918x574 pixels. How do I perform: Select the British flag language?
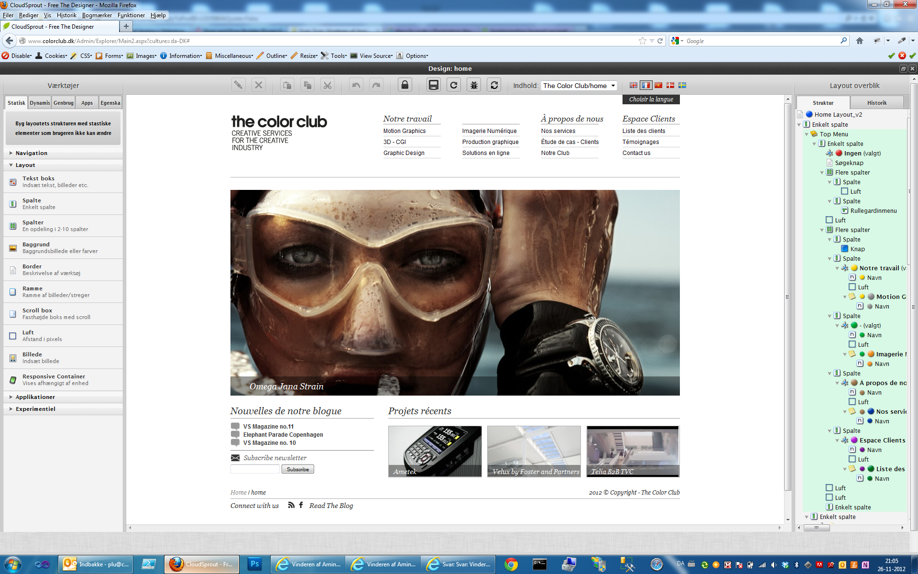tap(633, 86)
